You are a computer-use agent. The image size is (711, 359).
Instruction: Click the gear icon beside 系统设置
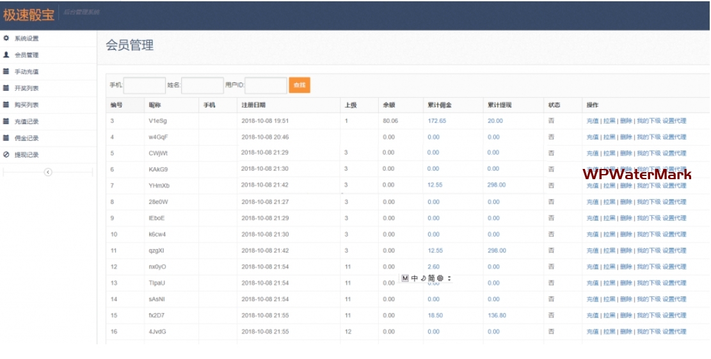pyautogui.click(x=6, y=38)
